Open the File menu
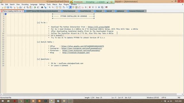This screenshot has width=184, height=103. (x=2, y=4)
